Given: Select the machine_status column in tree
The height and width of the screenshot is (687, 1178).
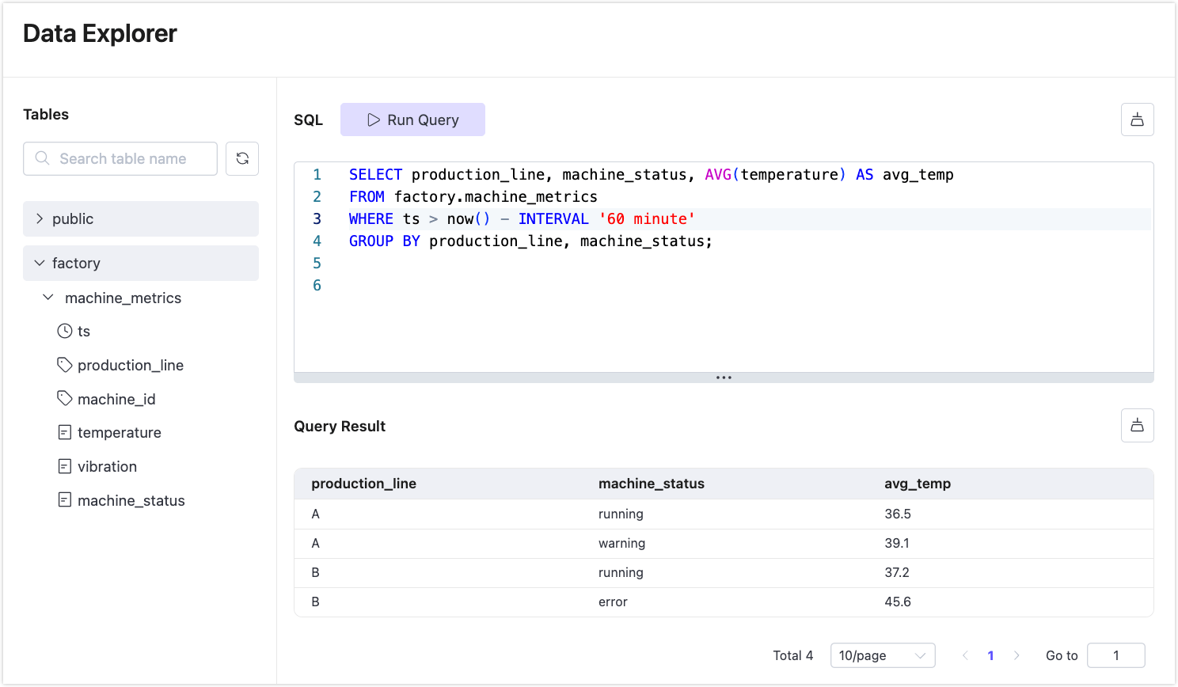Looking at the screenshot, I should (131, 501).
